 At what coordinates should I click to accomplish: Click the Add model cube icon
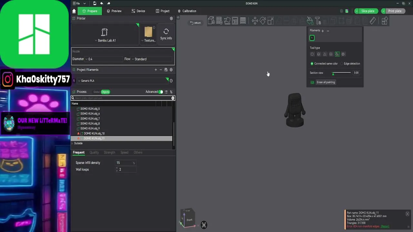(x=211, y=21)
